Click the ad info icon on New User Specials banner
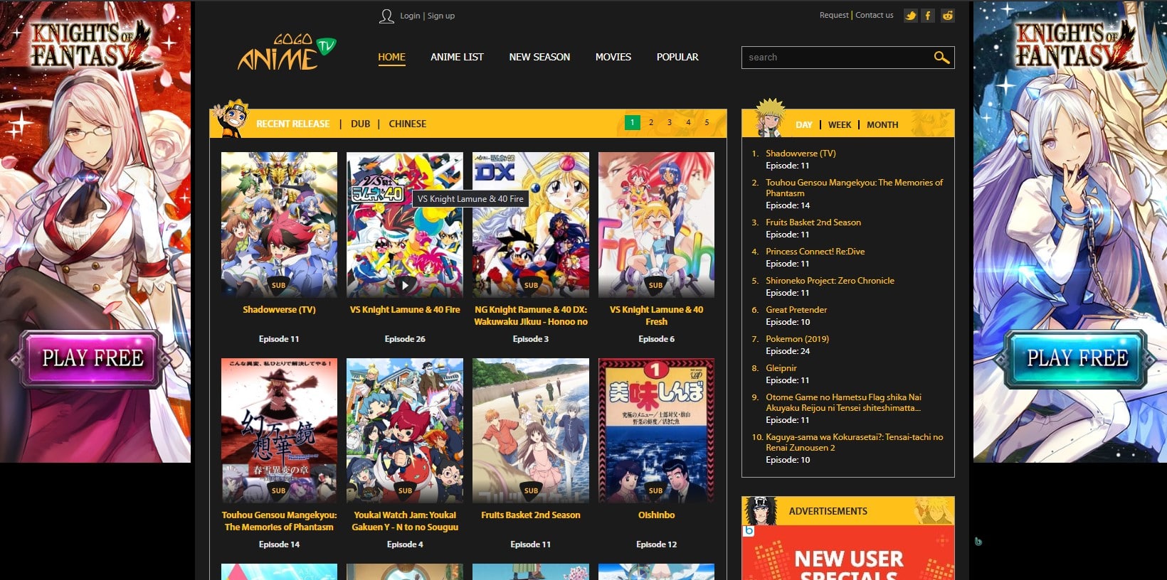 click(x=749, y=531)
